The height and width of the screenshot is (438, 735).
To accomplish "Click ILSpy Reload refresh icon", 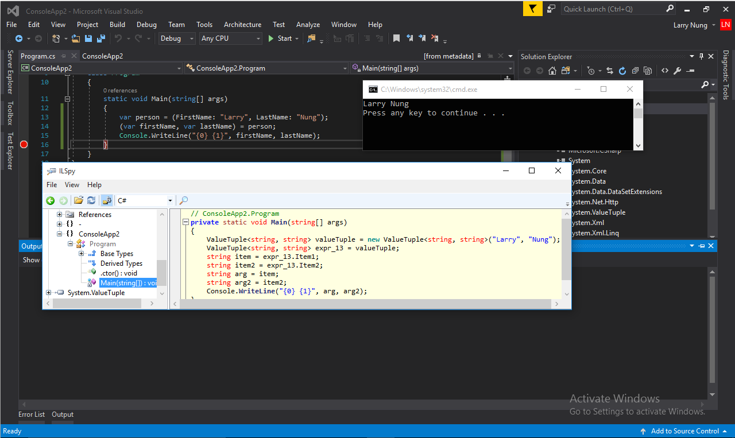I will [91, 200].
